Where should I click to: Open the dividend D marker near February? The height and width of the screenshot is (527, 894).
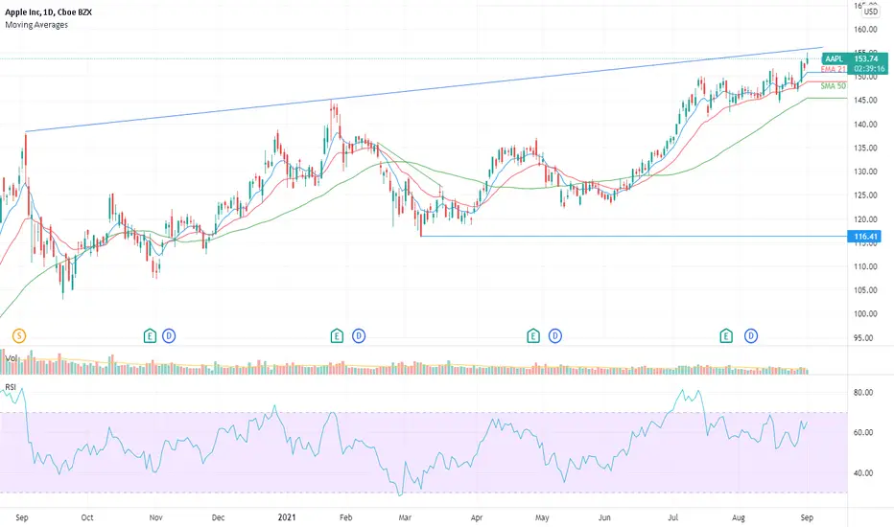(359, 336)
